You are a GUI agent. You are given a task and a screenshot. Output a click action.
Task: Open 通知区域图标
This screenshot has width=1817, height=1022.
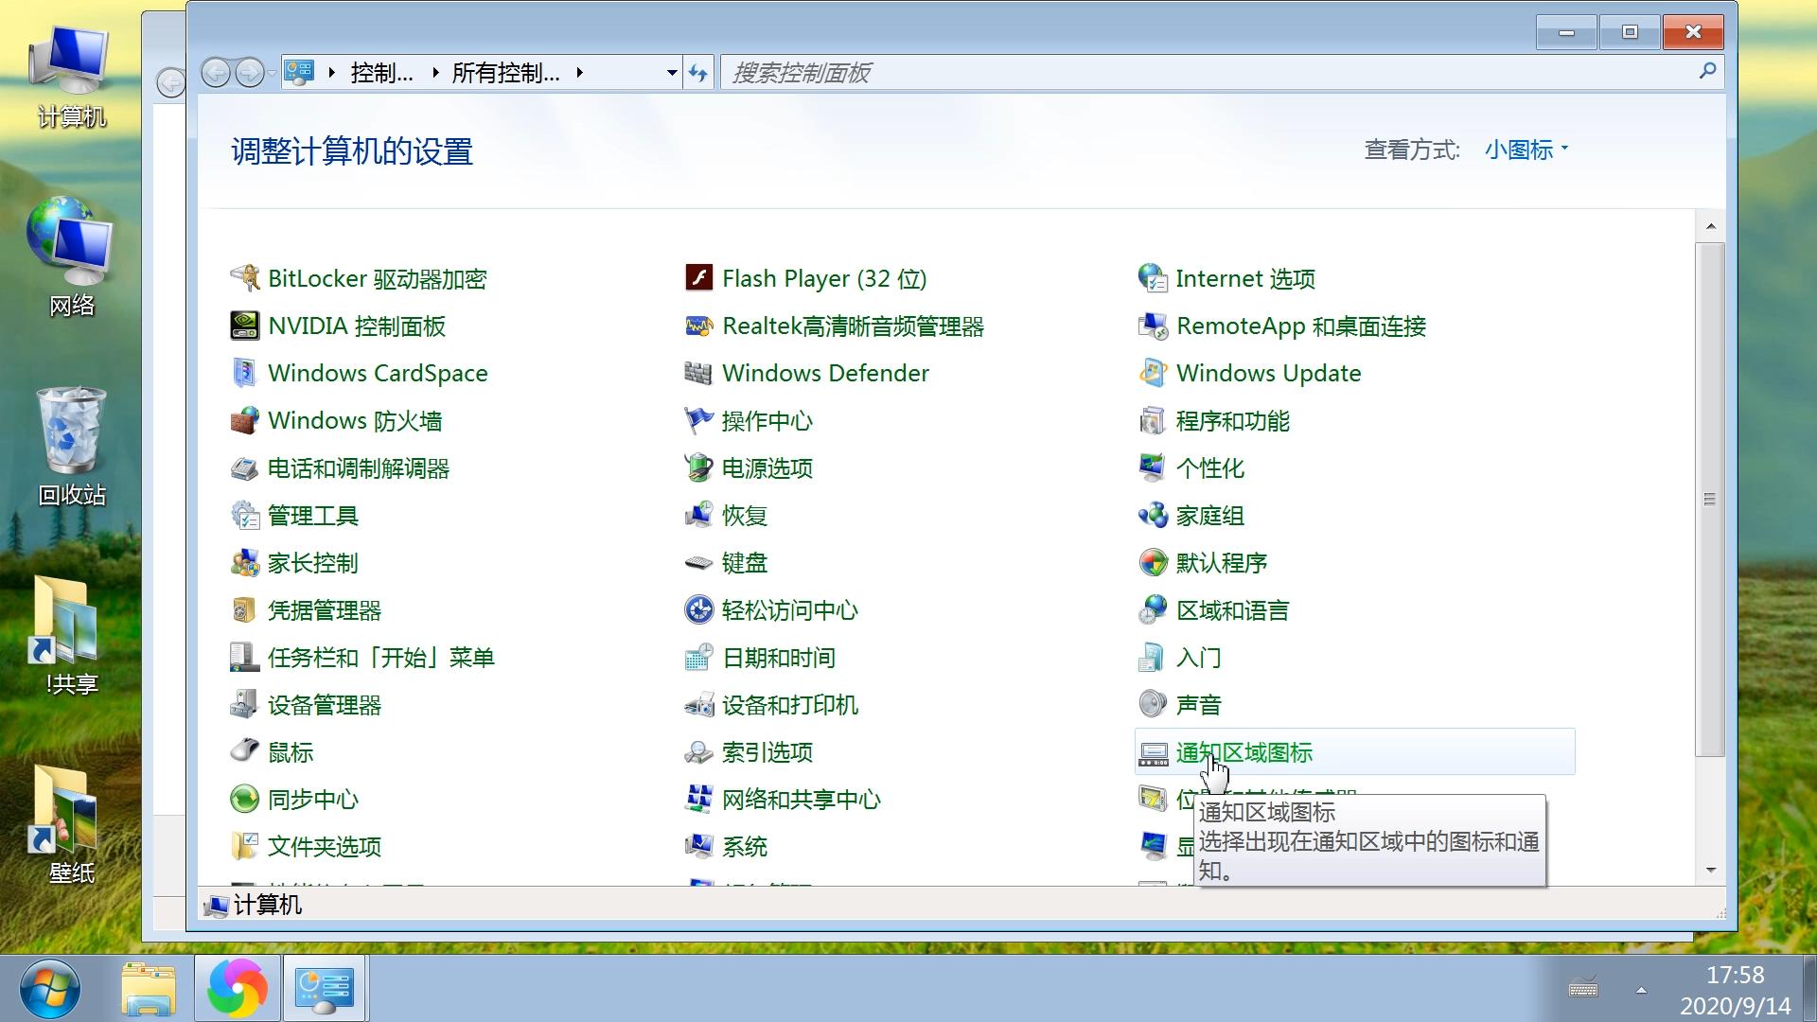point(1245,751)
